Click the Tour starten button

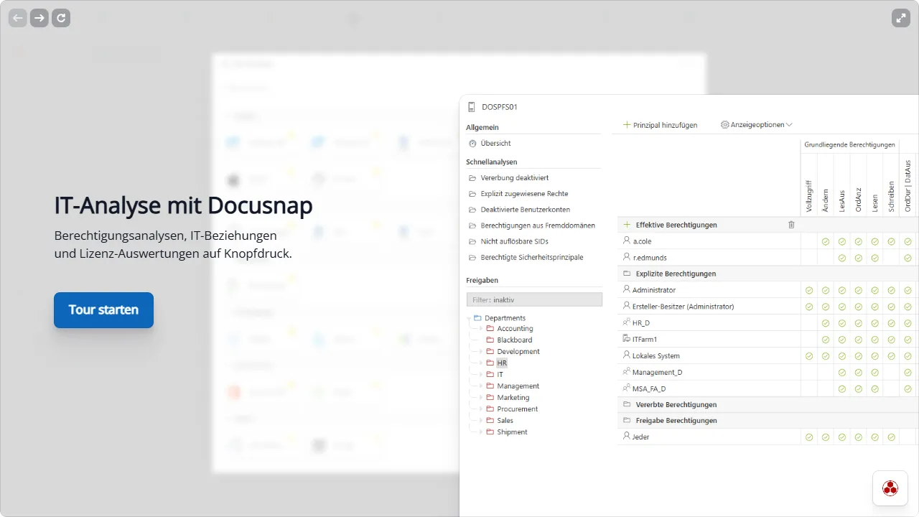coord(103,310)
